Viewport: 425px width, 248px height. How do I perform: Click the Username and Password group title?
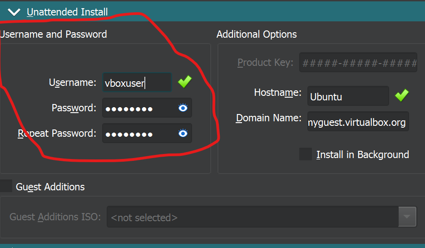54,35
